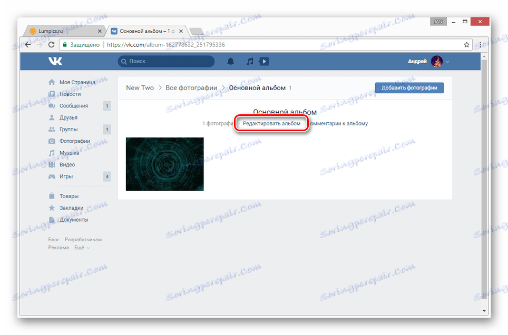Click the person icon beside Друзья
This screenshot has width=508, height=335.
pyautogui.click(x=52, y=117)
